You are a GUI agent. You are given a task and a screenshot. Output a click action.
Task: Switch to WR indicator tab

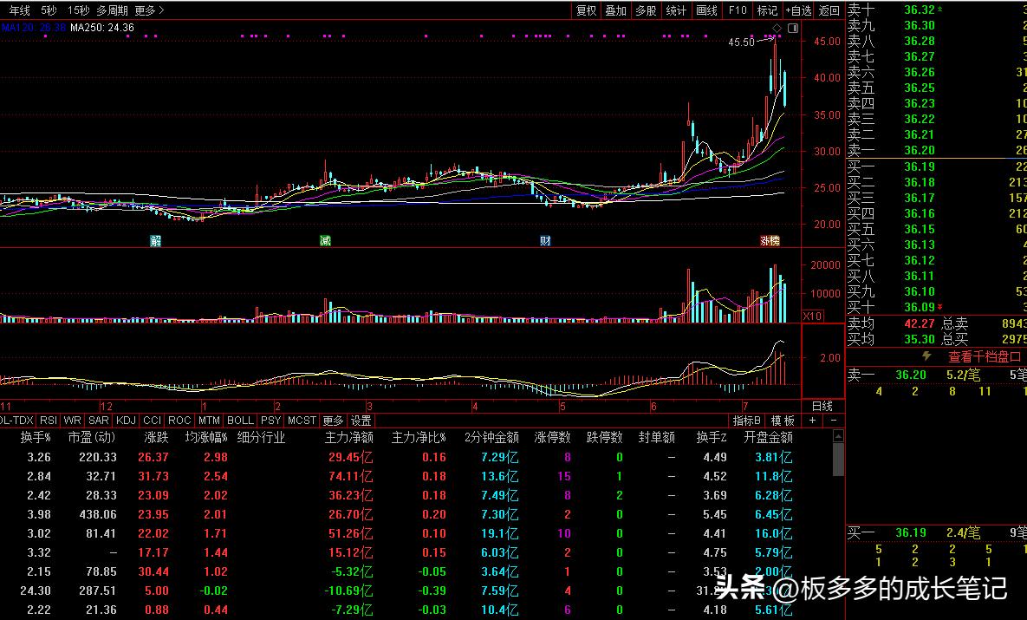click(x=72, y=420)
